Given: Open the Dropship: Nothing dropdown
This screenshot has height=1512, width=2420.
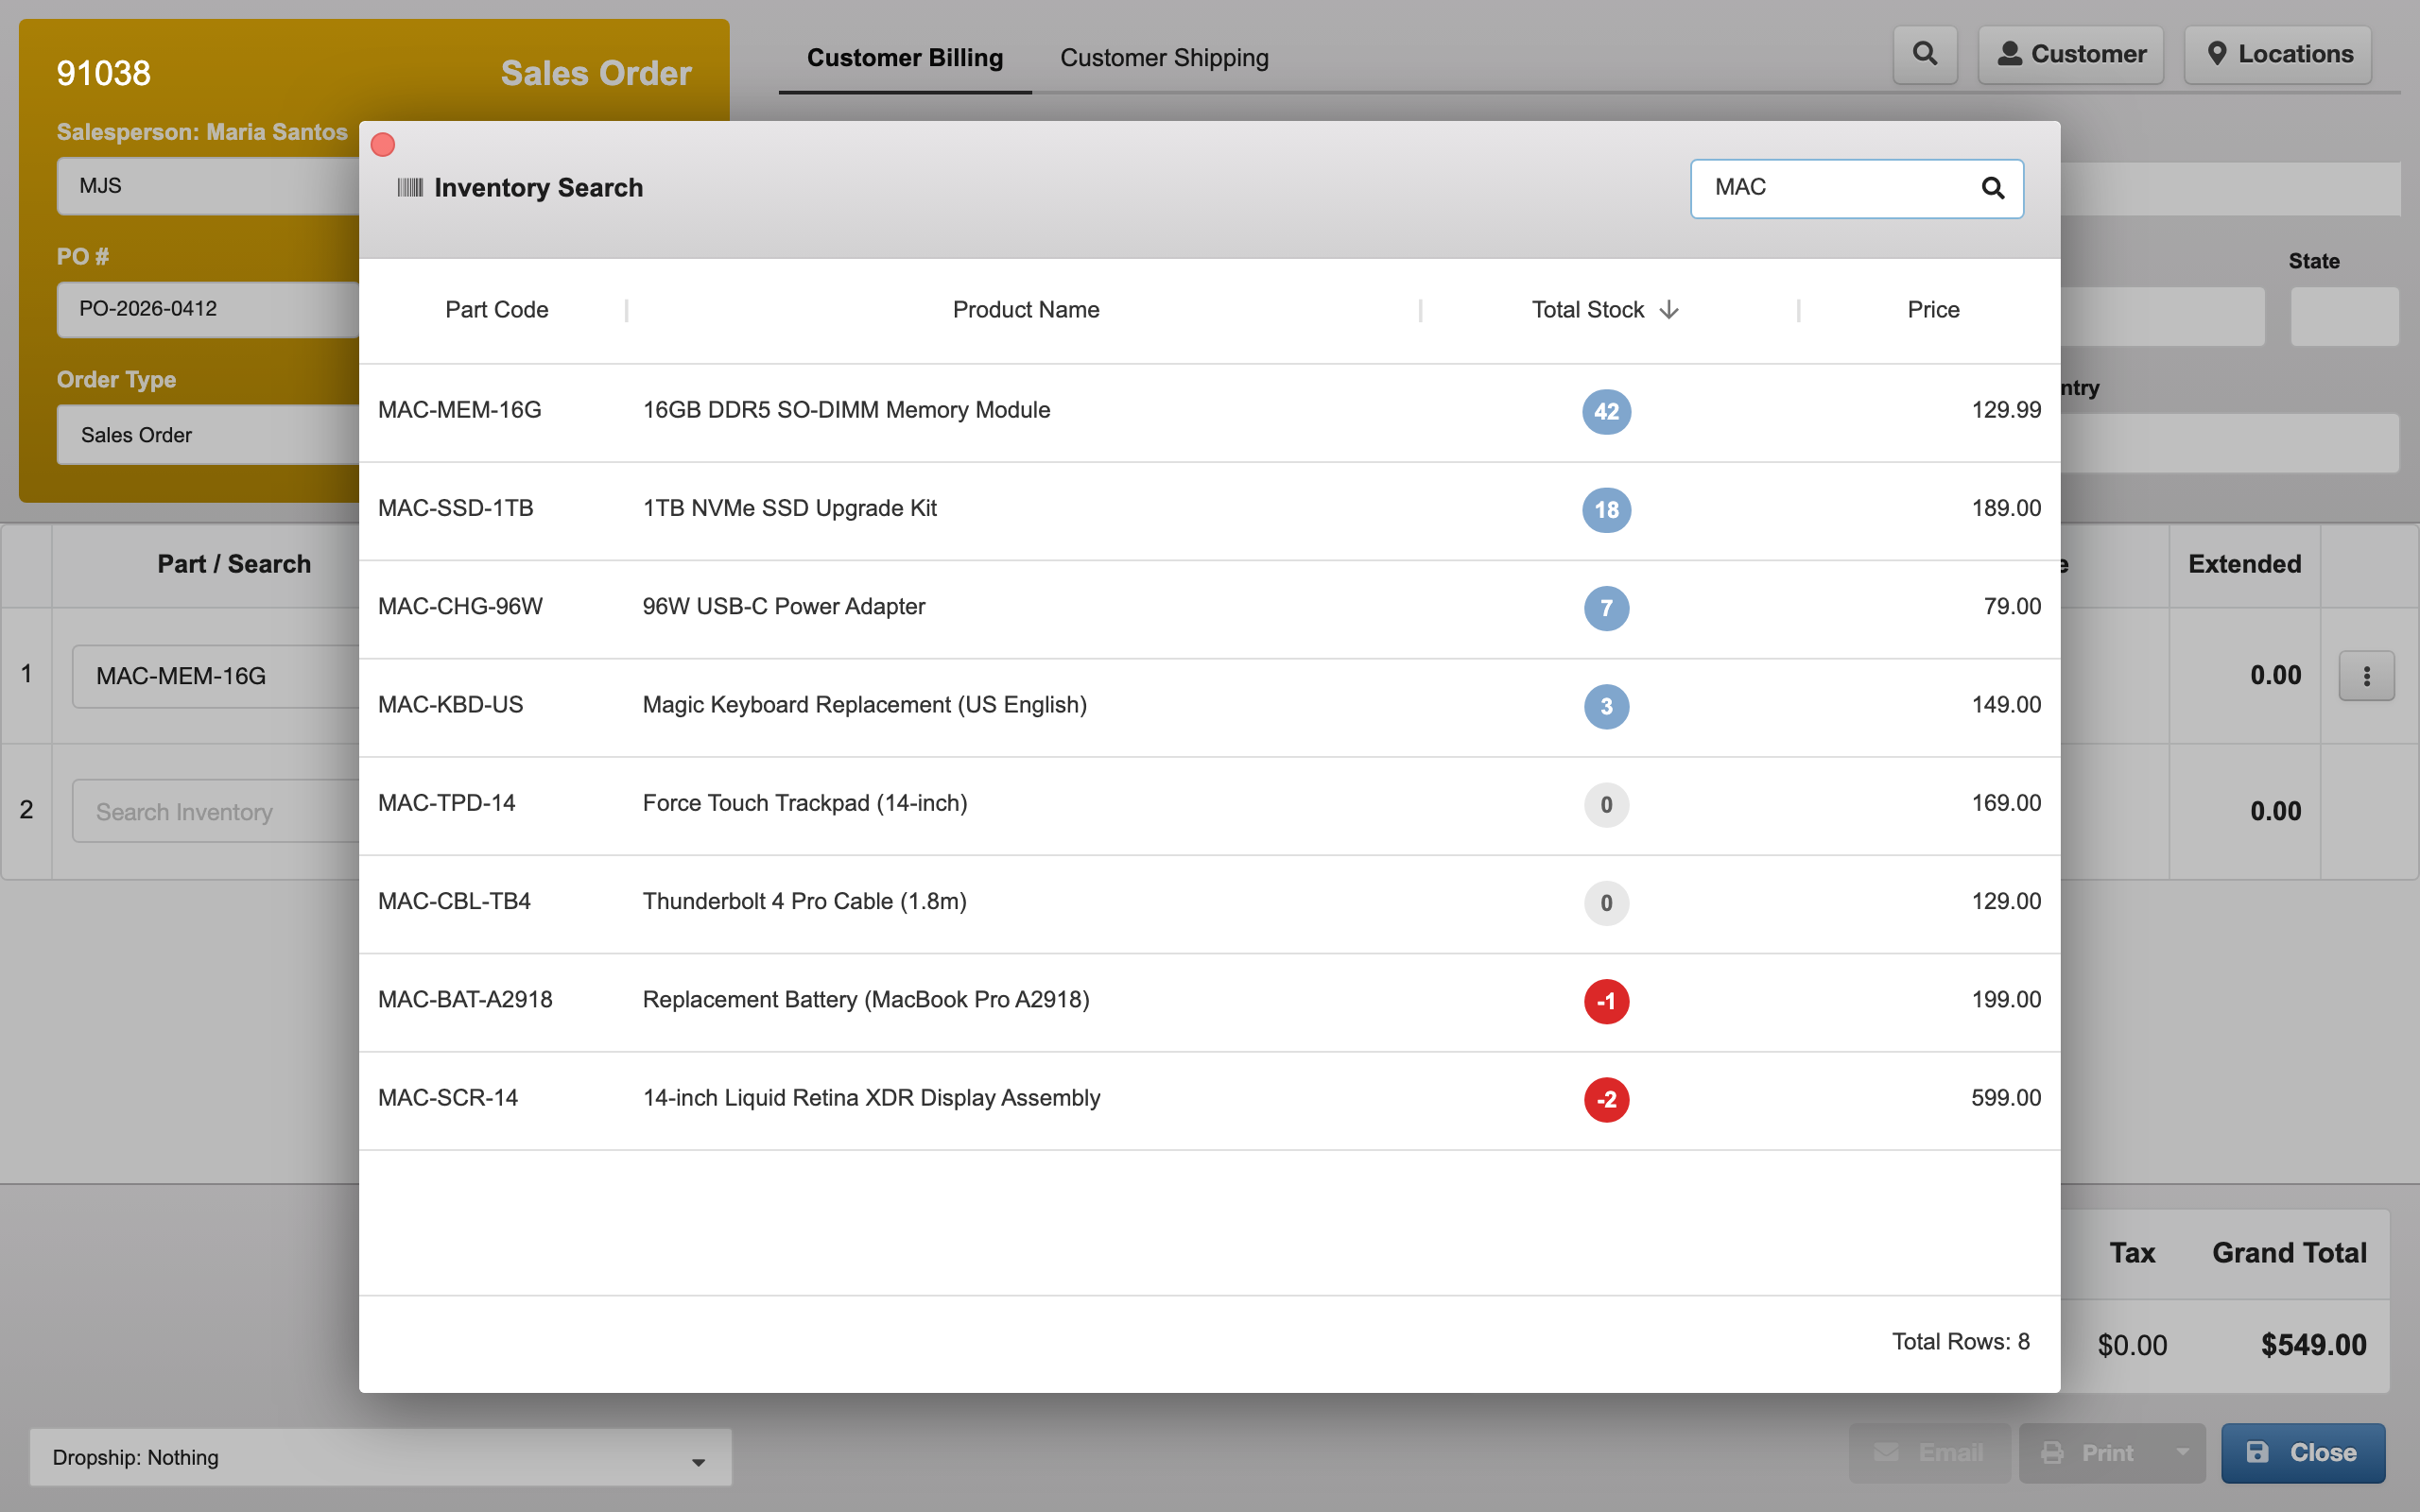Looking at the screenshot, I should coord(380,1457).
